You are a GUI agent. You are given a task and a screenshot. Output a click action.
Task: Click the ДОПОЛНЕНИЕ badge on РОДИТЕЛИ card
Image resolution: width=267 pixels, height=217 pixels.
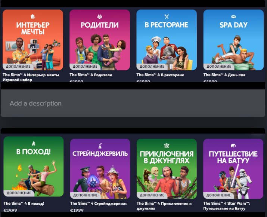[85, 67]
